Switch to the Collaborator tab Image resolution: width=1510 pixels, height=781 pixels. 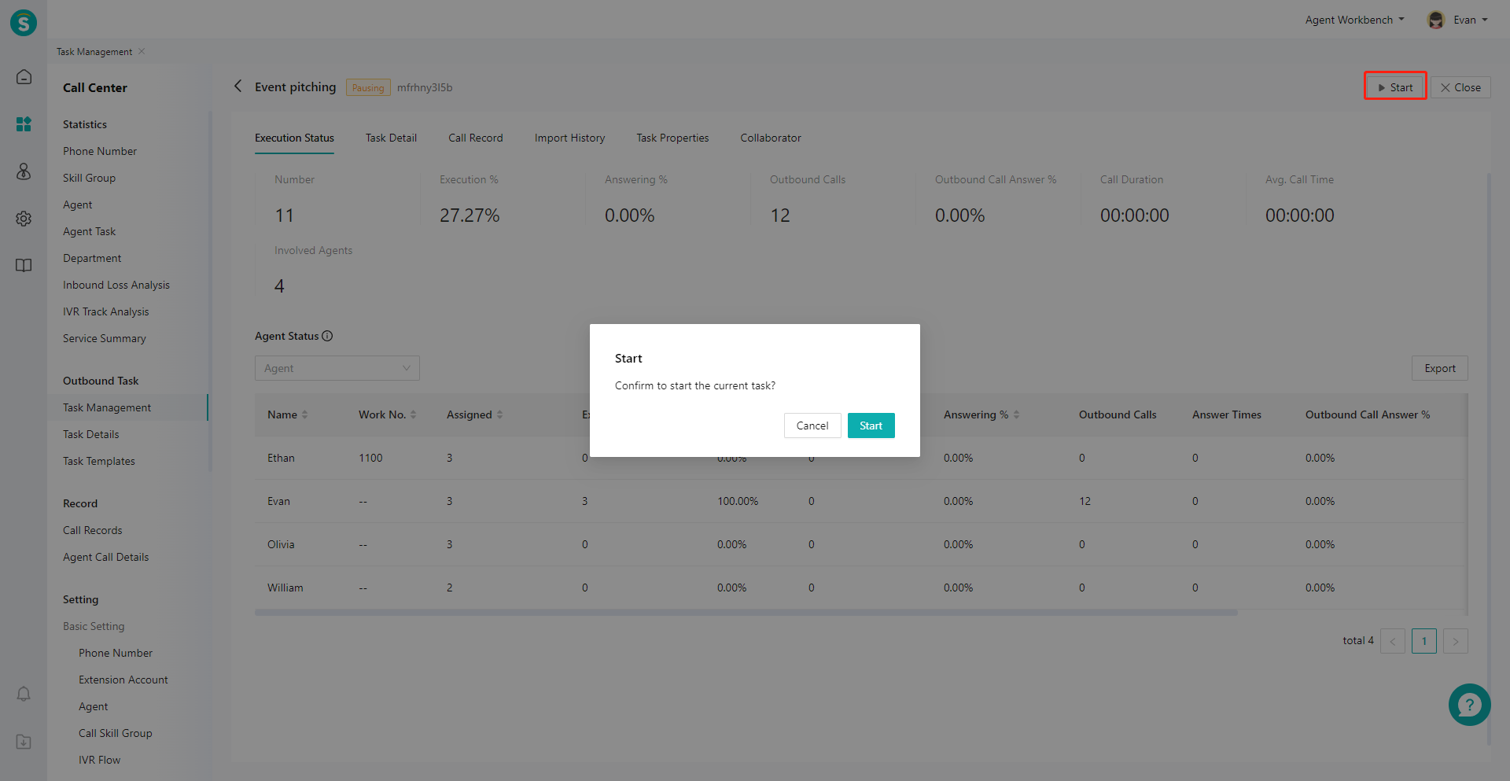point(771,138)
